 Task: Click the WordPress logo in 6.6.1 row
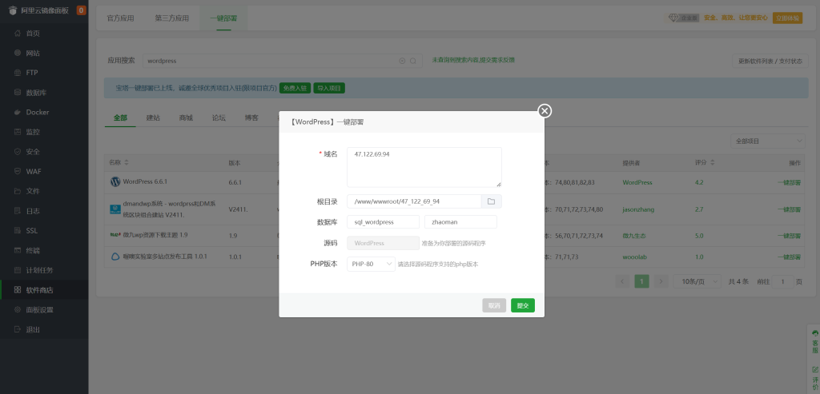point(115,182)
